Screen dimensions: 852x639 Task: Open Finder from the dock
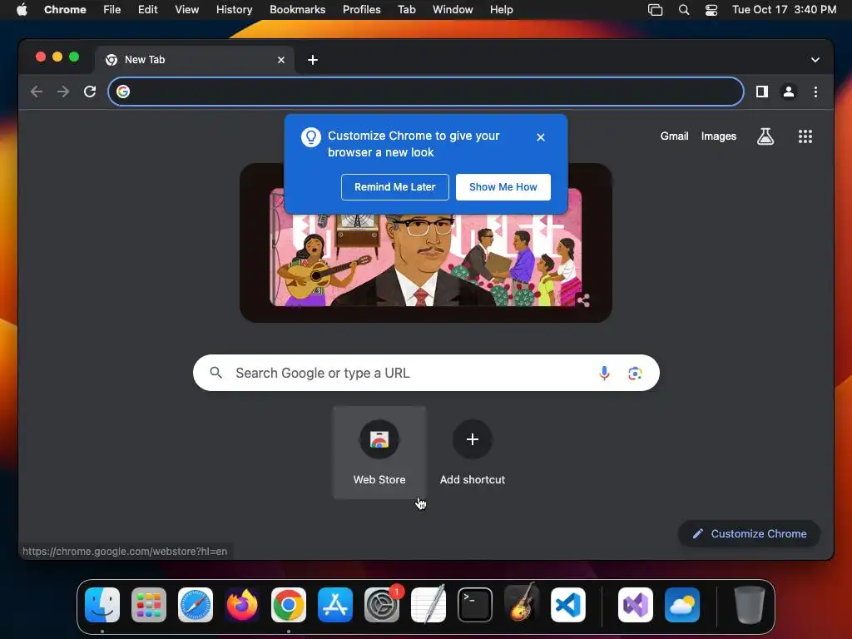pyautogui.click(x=102, y=605)
